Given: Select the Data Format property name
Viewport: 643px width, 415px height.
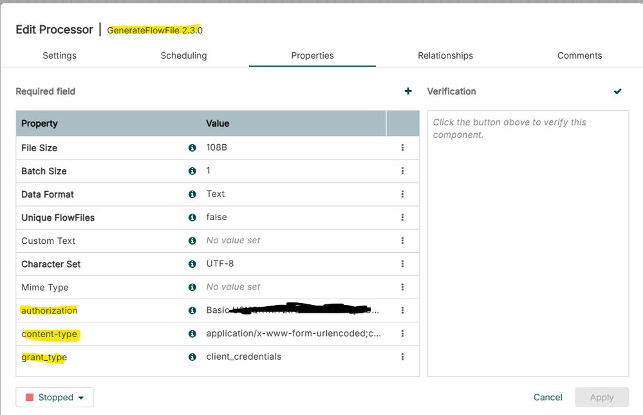Looking at the screenshot, I should point(48,194).
